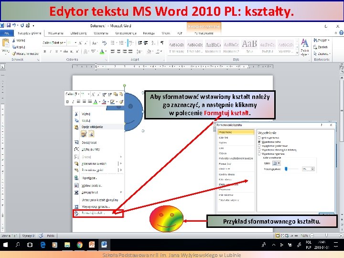Click the transparency percentage input field
This screenshot has height=258, width=344.
click(306, 169)
